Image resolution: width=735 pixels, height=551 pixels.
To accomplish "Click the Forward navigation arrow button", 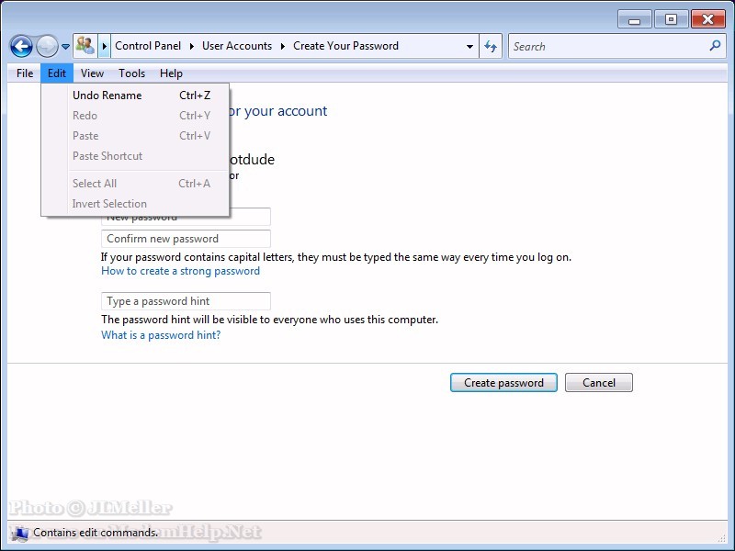I will point(47,46).
